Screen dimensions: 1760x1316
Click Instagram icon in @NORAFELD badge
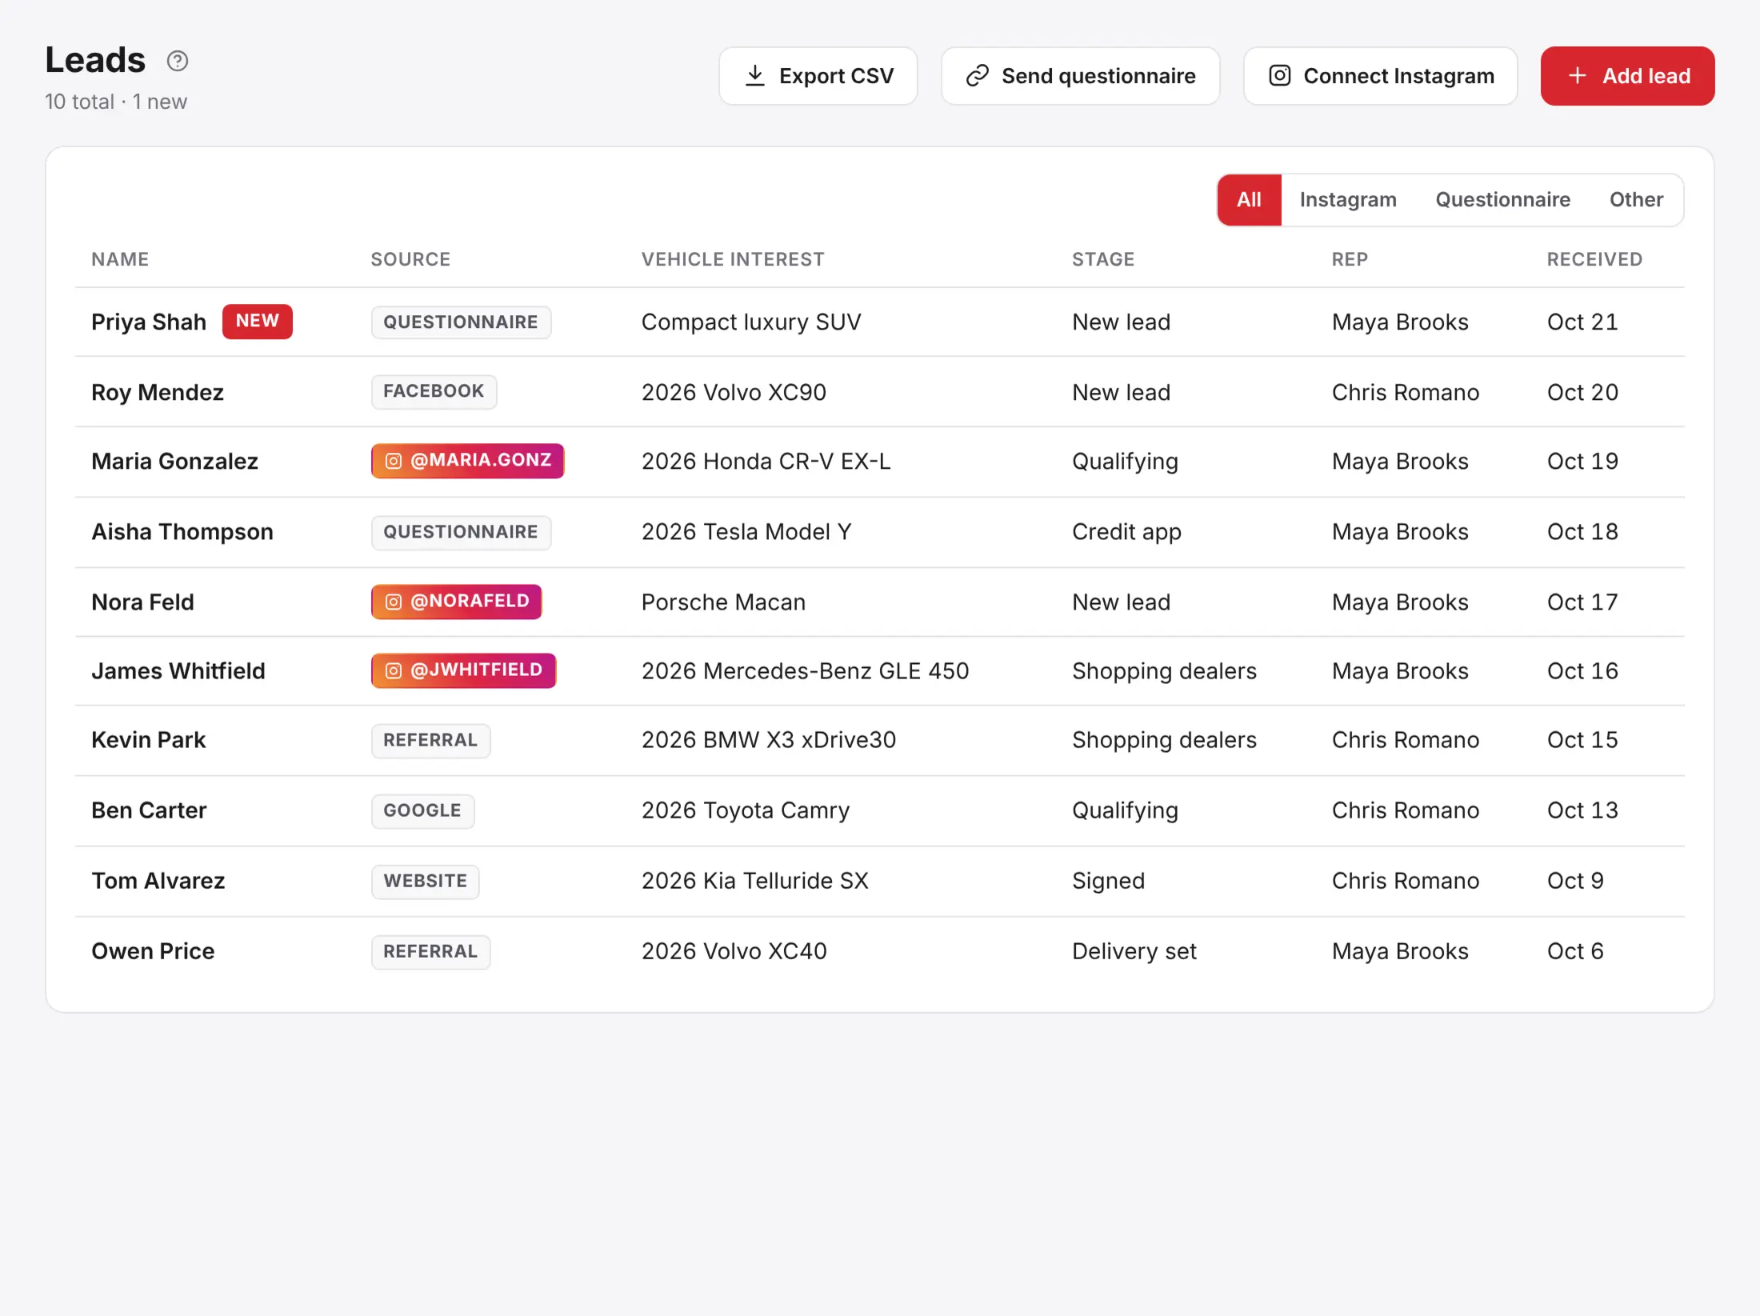(394, 602)
